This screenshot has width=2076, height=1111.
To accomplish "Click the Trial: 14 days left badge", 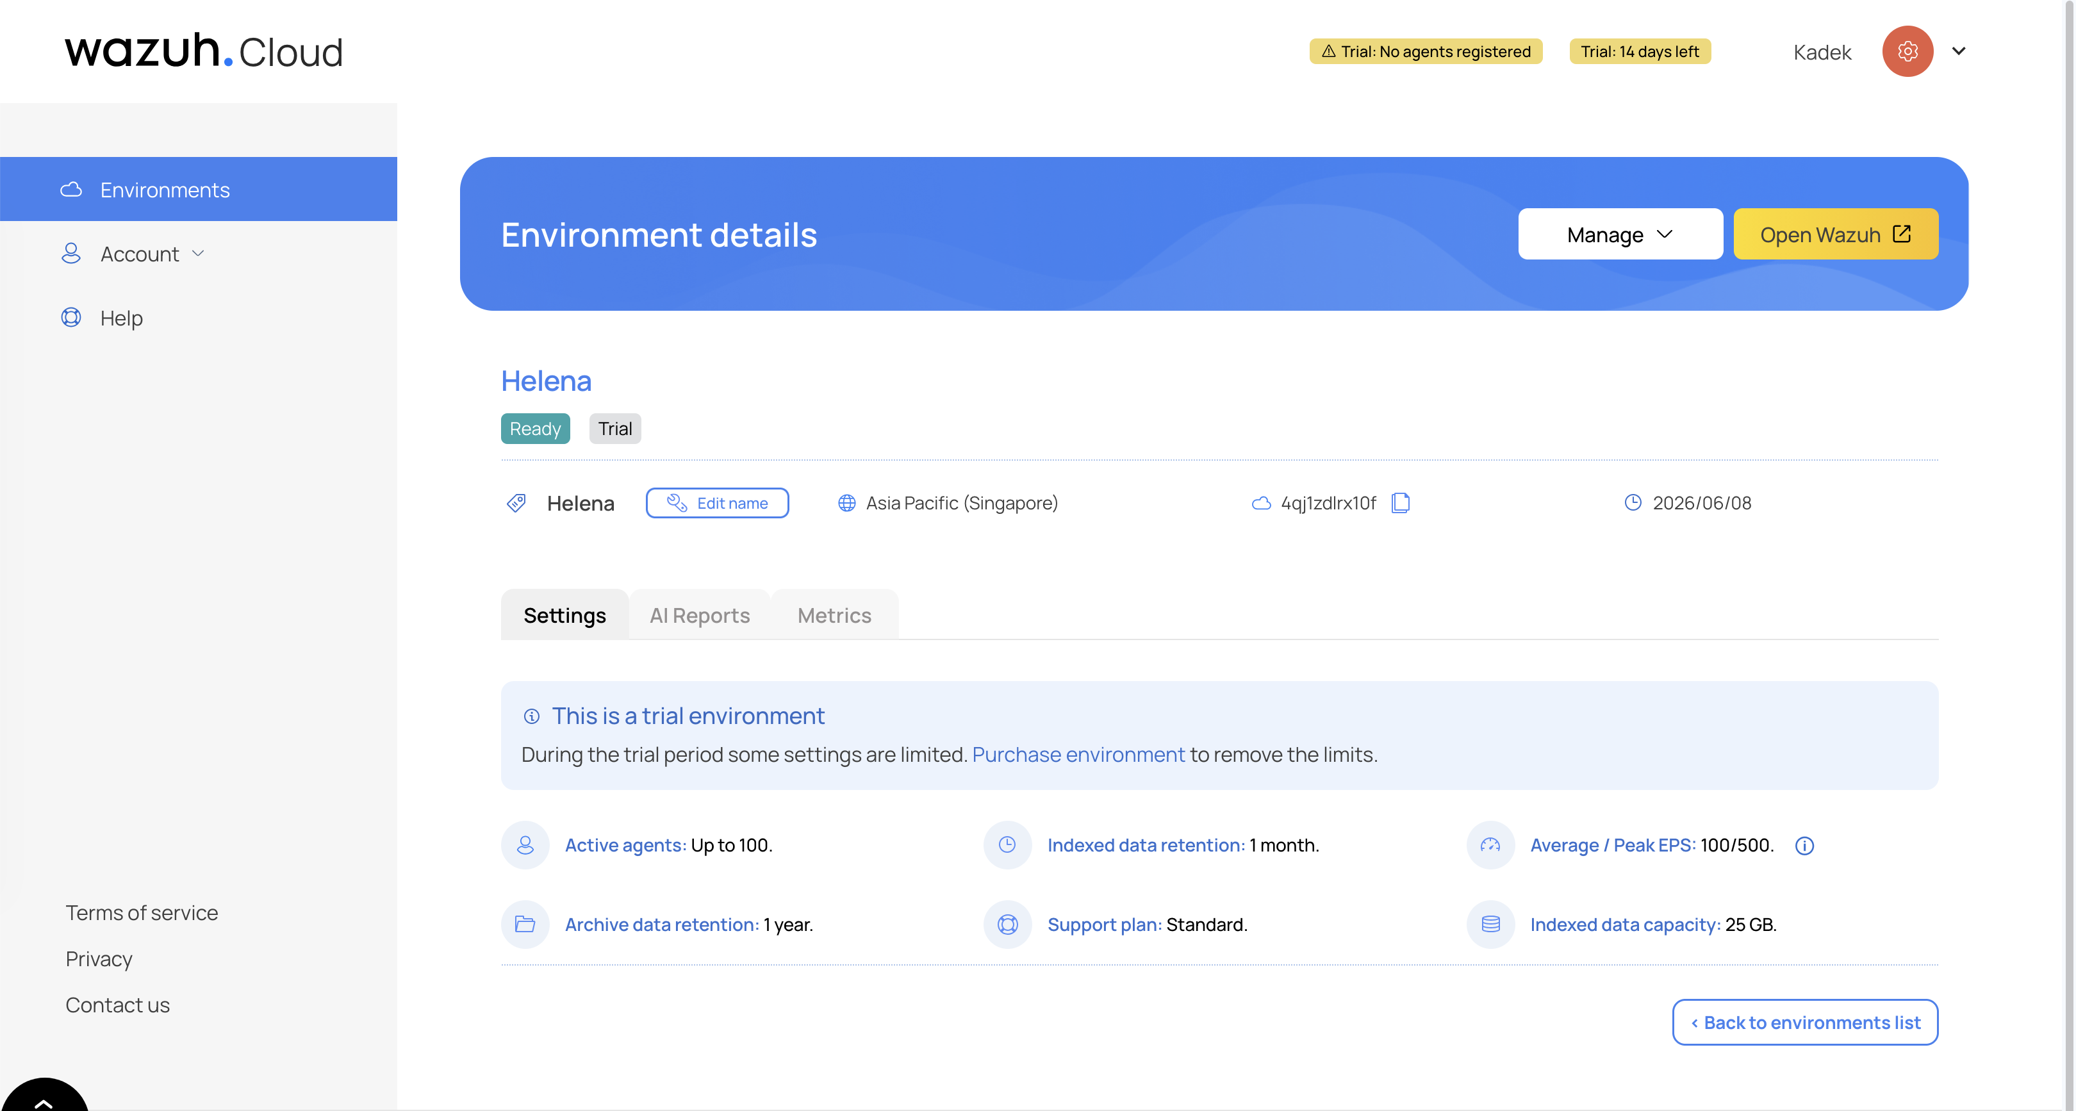I will [1640, 51].
